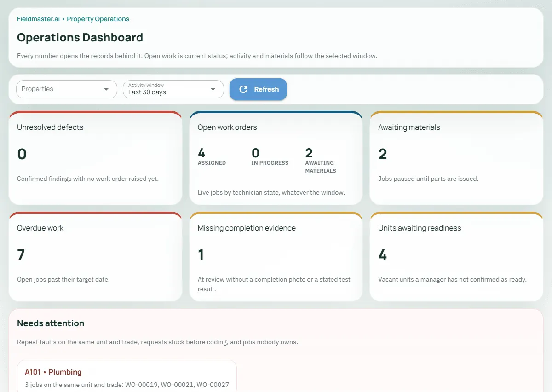Open the A101 Plumbing repeat fault card

(127, 376)
